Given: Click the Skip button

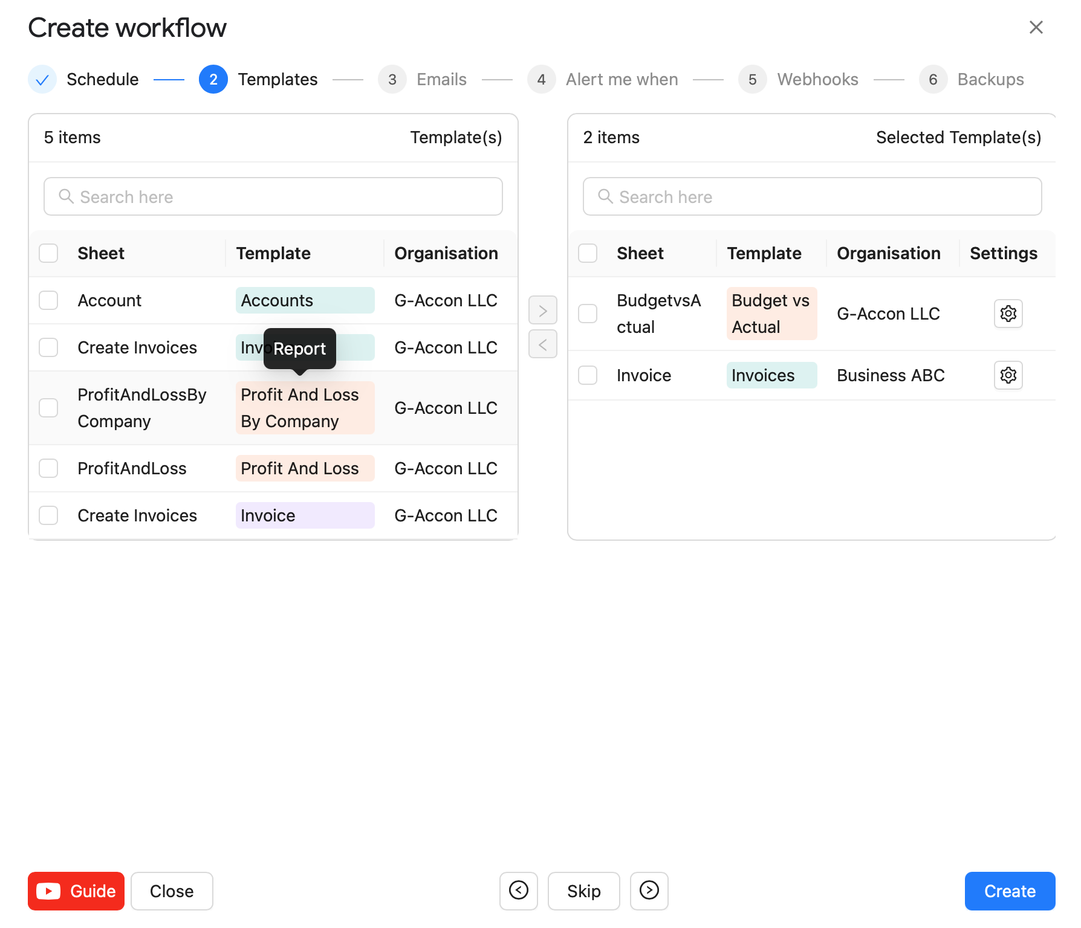Looking at the screenshot, I should [583, 891].
